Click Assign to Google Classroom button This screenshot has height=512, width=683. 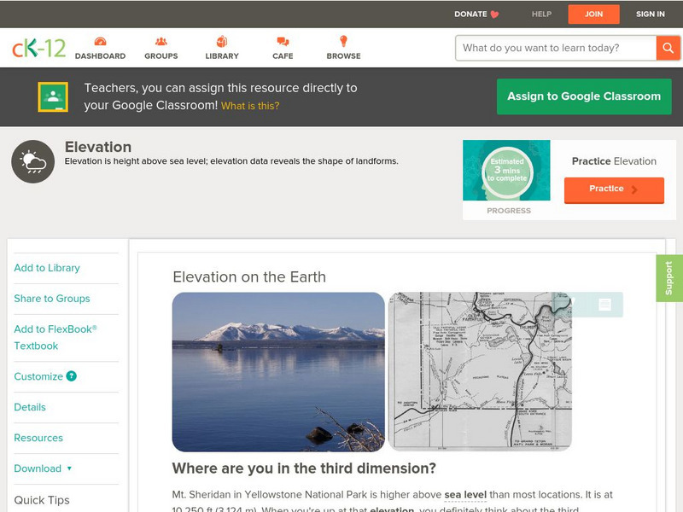click(x=584, y=96)
